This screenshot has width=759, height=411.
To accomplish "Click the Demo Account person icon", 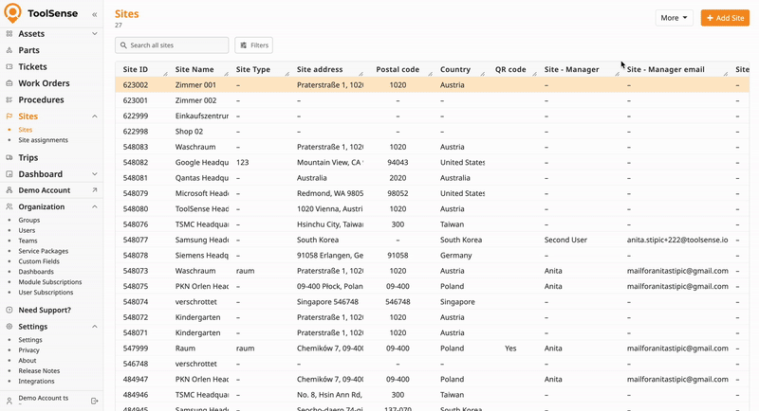I will coord(9,190).
